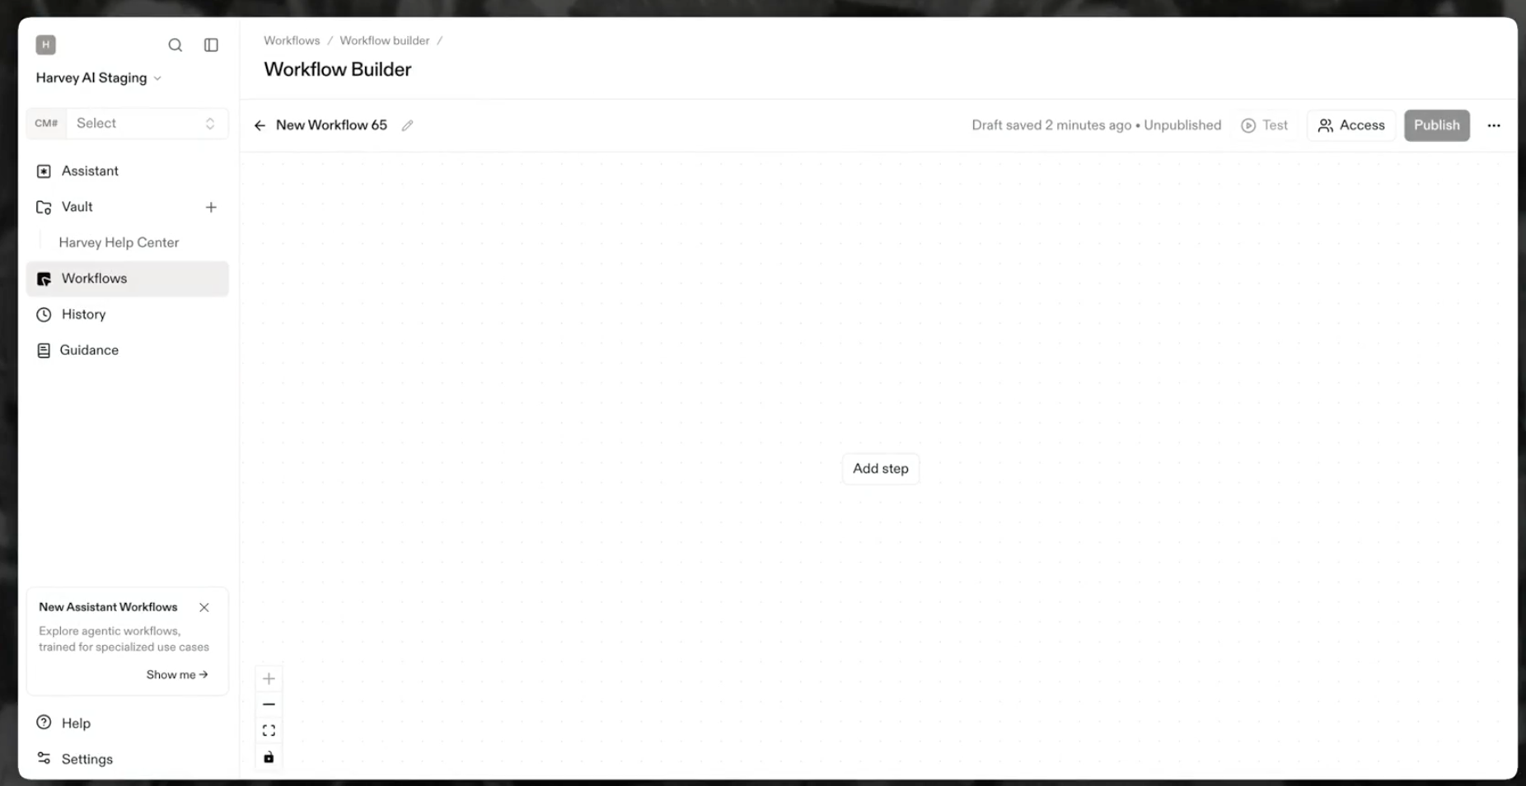Zoom in on the canvas with plus icon

pos(269,679)
